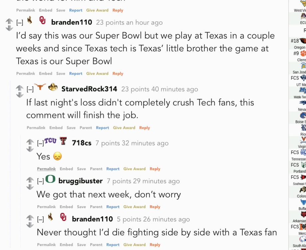Click Texas Tech flair beside 718cs
Screen dimensions: 306x250
point(63,141)
